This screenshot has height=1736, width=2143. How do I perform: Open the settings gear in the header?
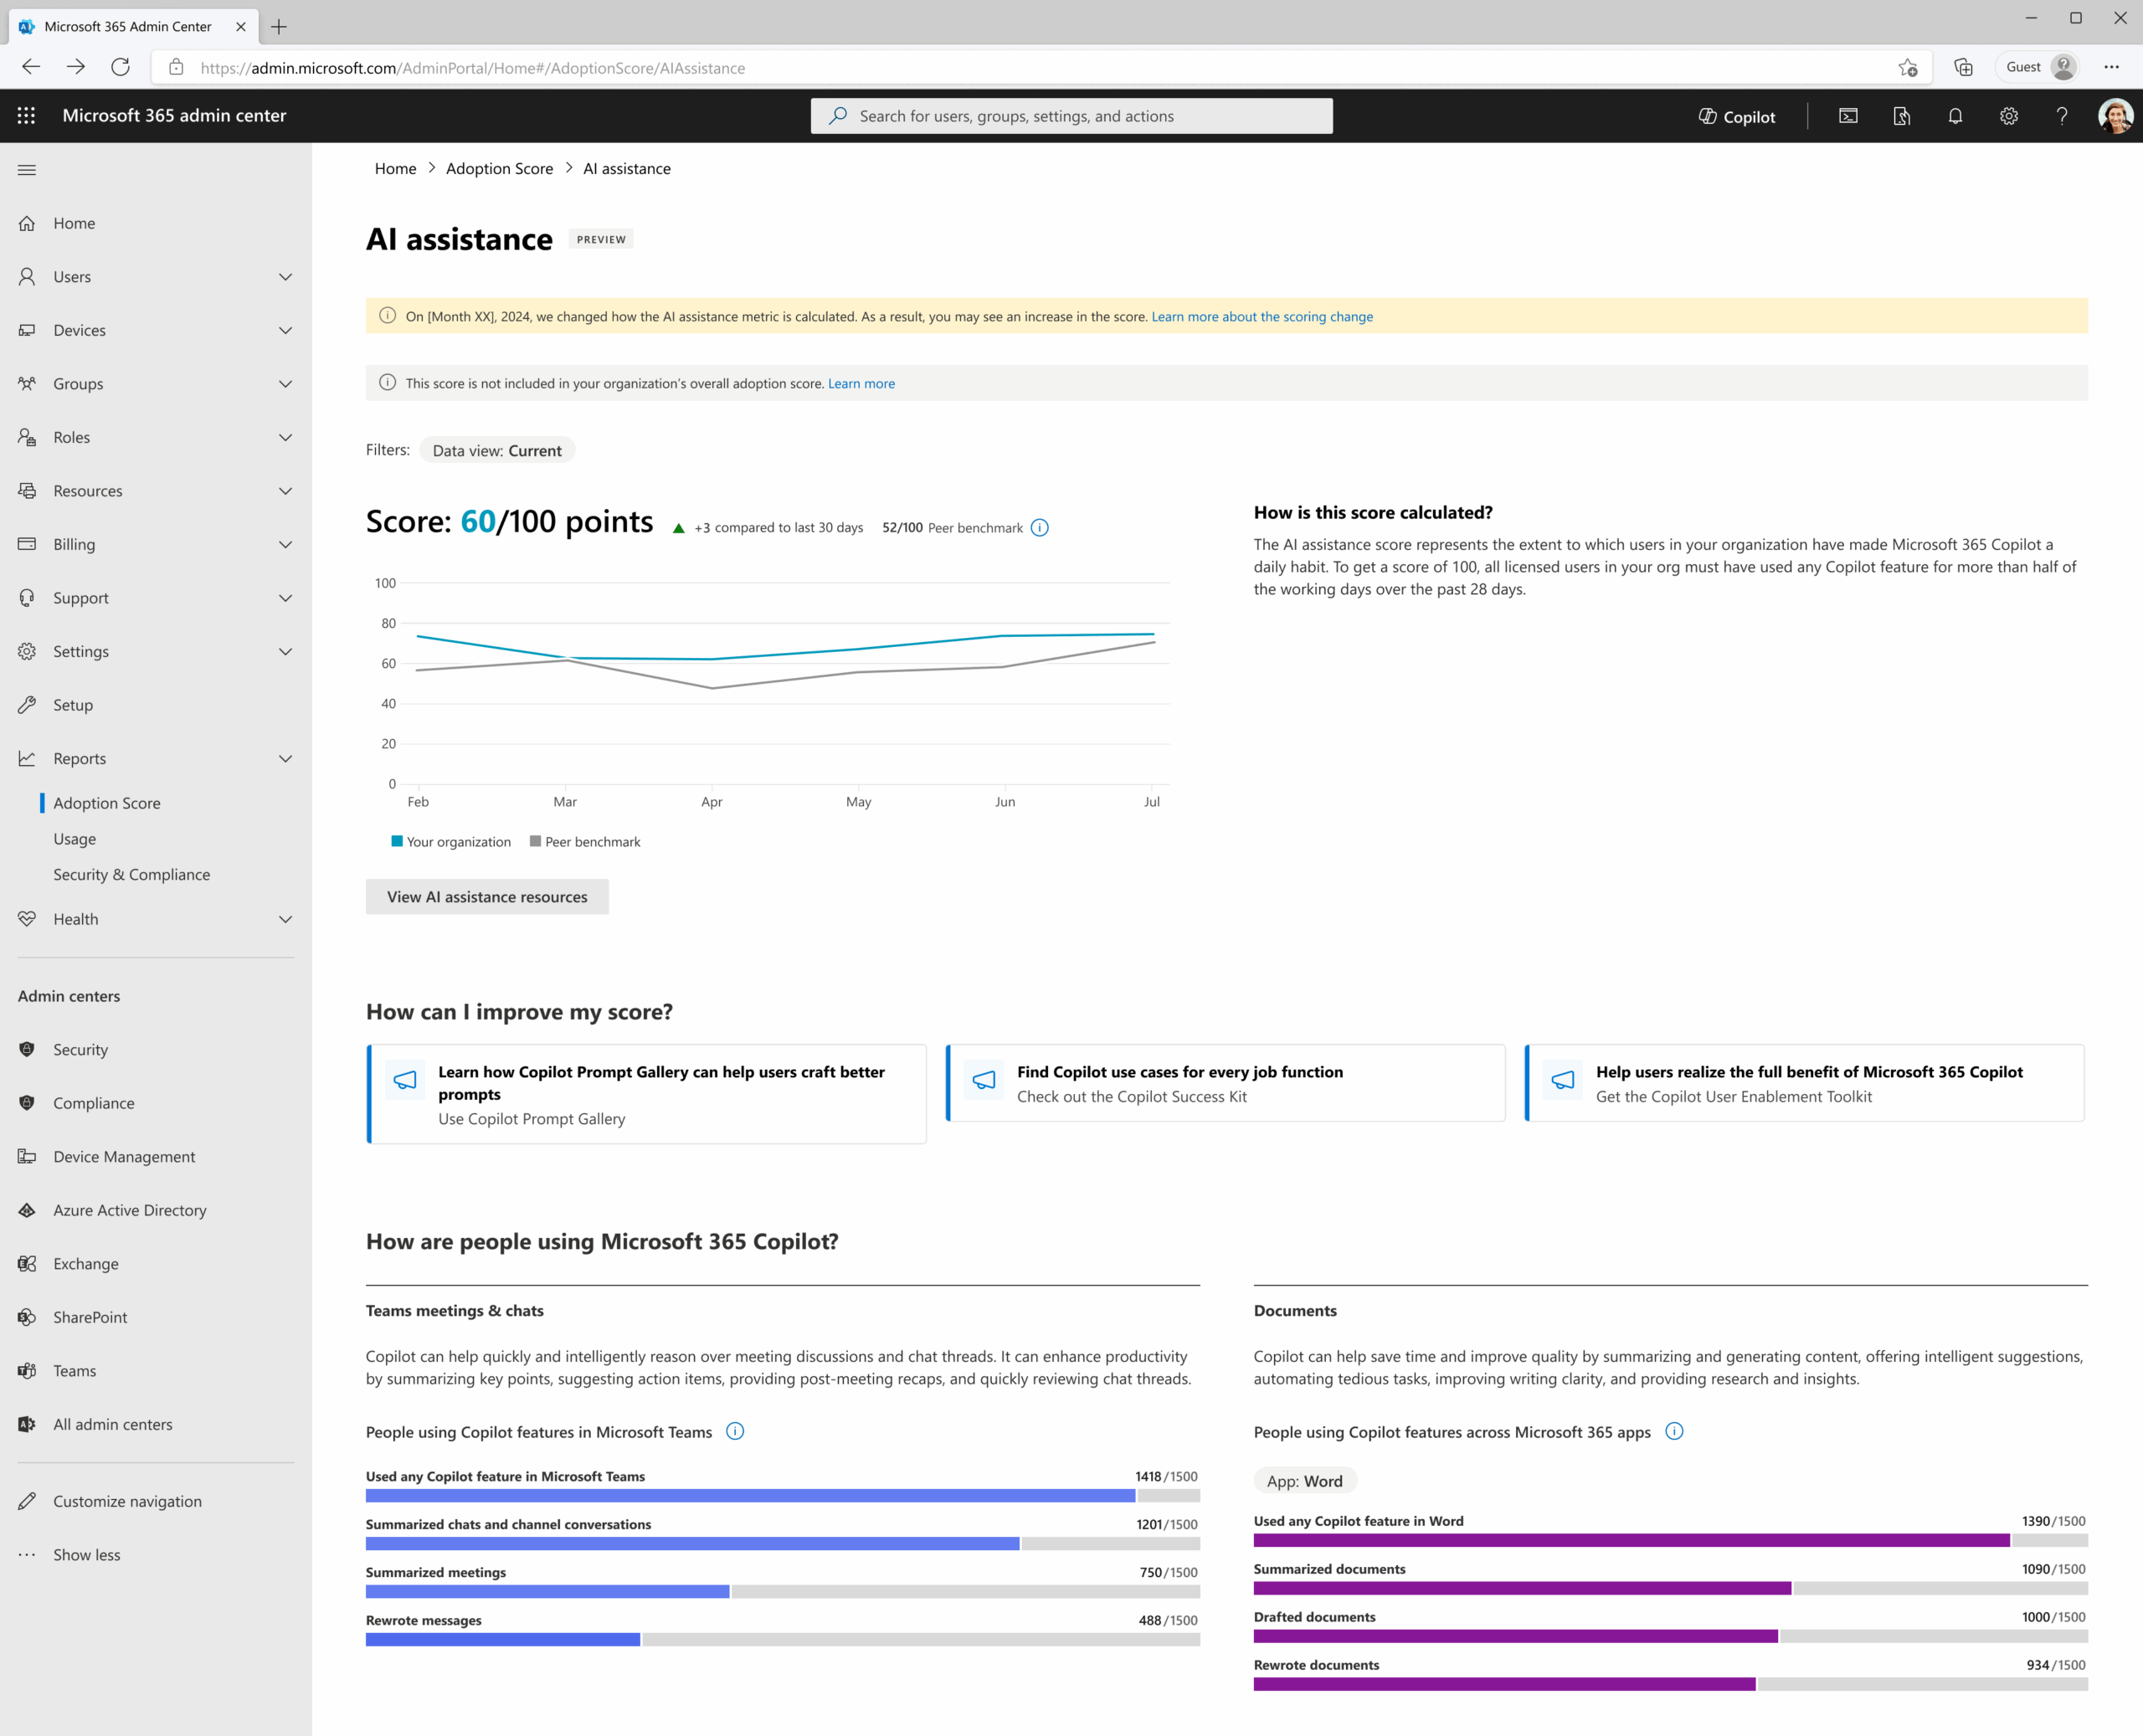pos(2007,116)
